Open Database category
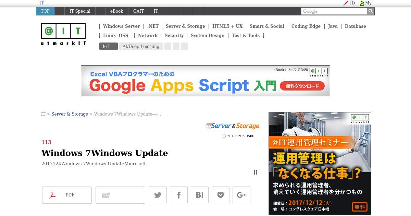411x216 pixels. tap(355, 26)
